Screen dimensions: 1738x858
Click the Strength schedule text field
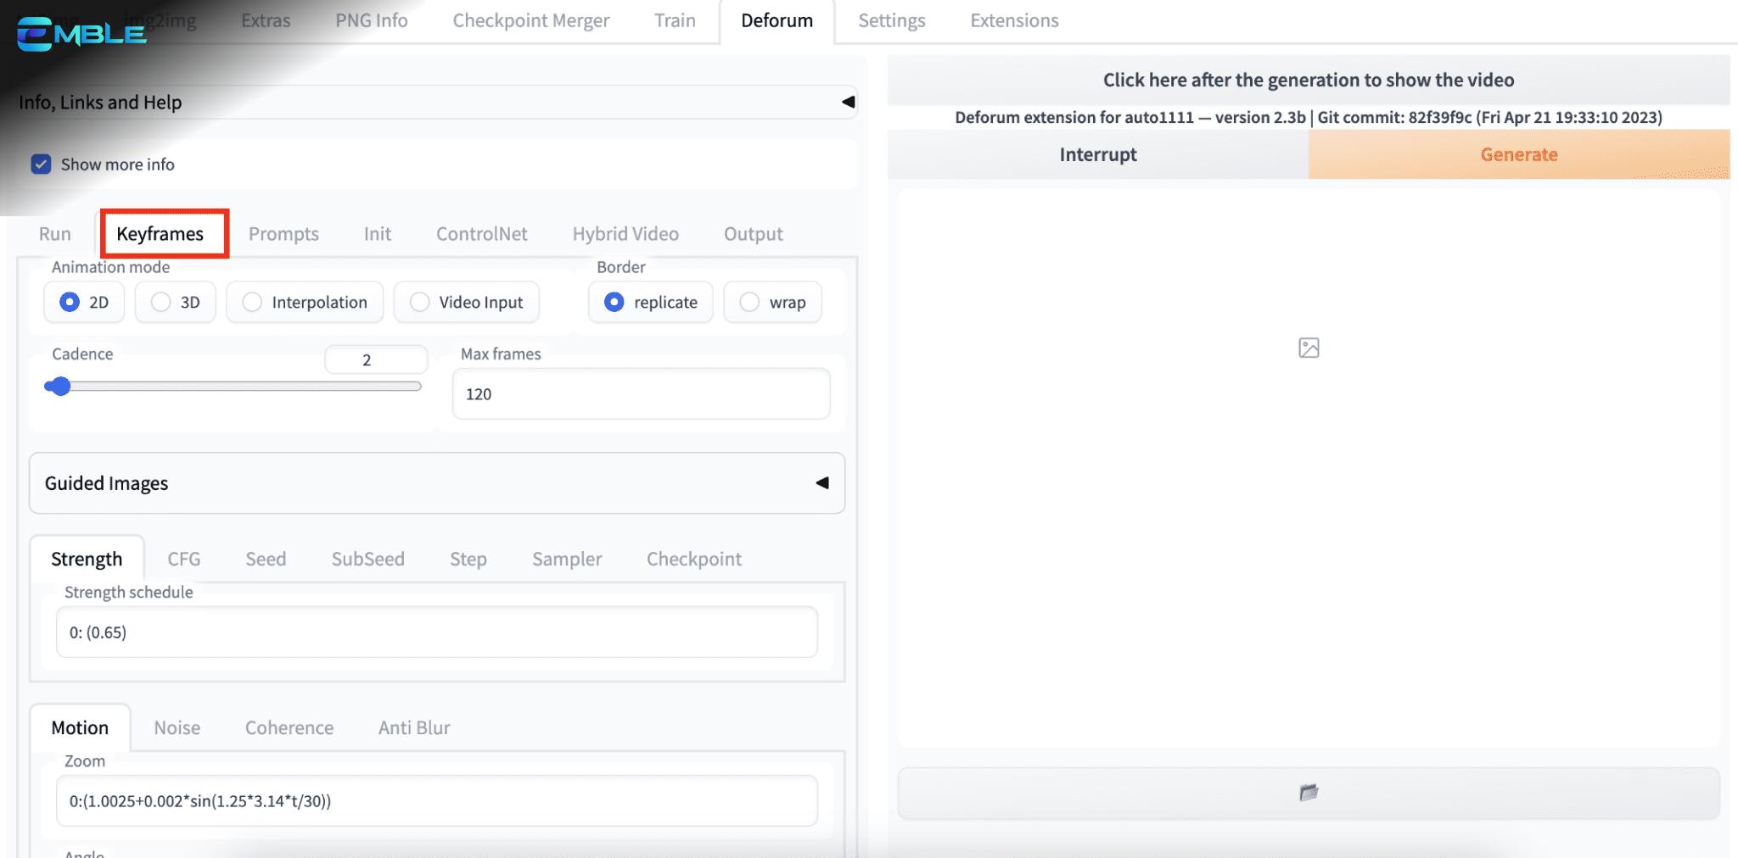[x=437, y=632]
